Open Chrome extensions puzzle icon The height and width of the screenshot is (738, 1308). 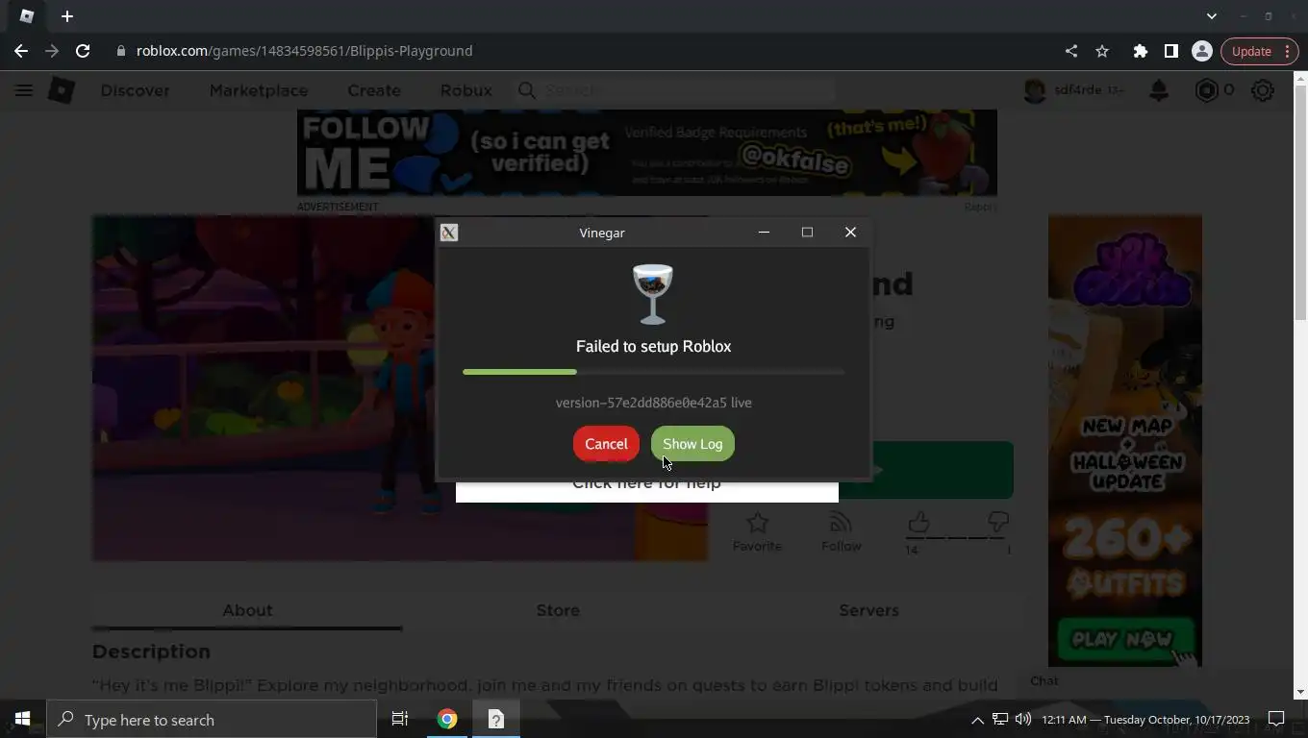tap(1140, 51)
